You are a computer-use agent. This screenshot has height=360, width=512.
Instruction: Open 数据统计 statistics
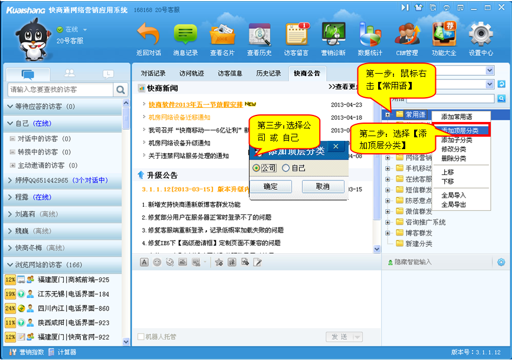click(x=370, y=39)
